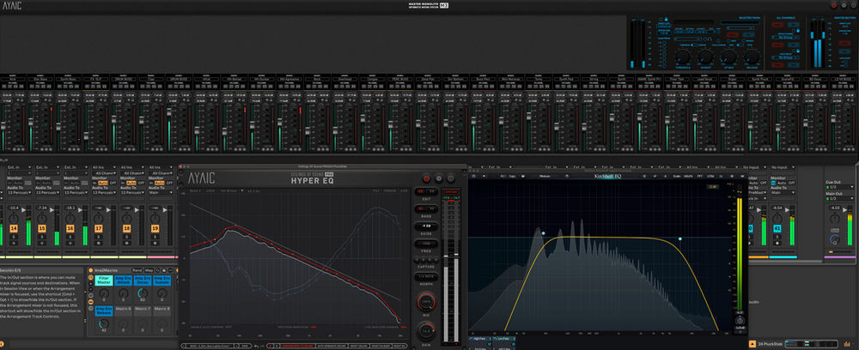
Task: Click the Filter Master macro label
Action: coord(103,281)
